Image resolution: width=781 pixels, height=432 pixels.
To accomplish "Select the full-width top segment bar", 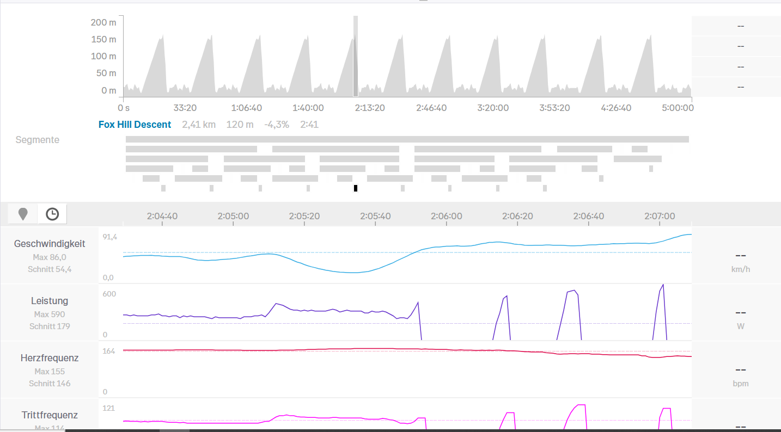I will click(x=407, y=139).
